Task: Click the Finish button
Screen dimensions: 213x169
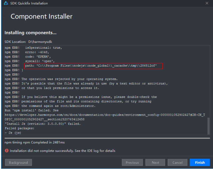Action: tap(200, 162)
